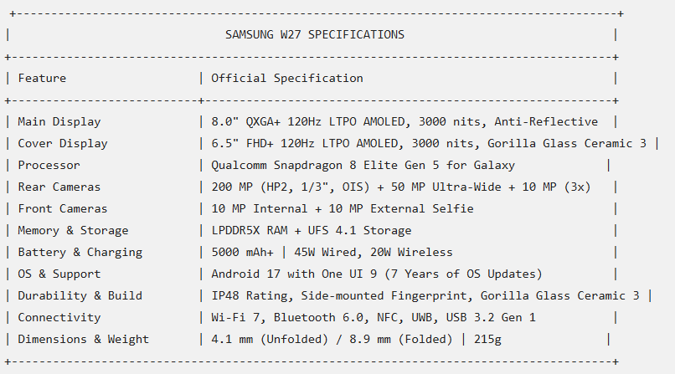This screenshot has width=675, height=374.
Task: Select the Battery & Charging label
Action: [x=80, y=253]
